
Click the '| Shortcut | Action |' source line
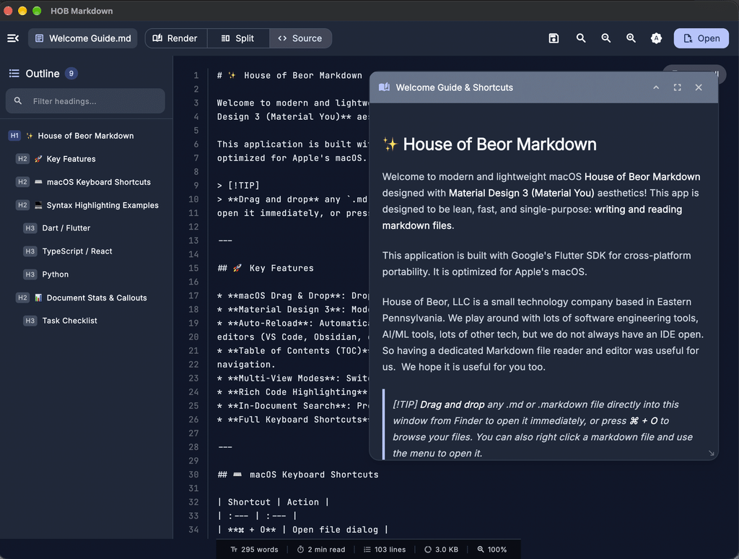tap(274, 502)
